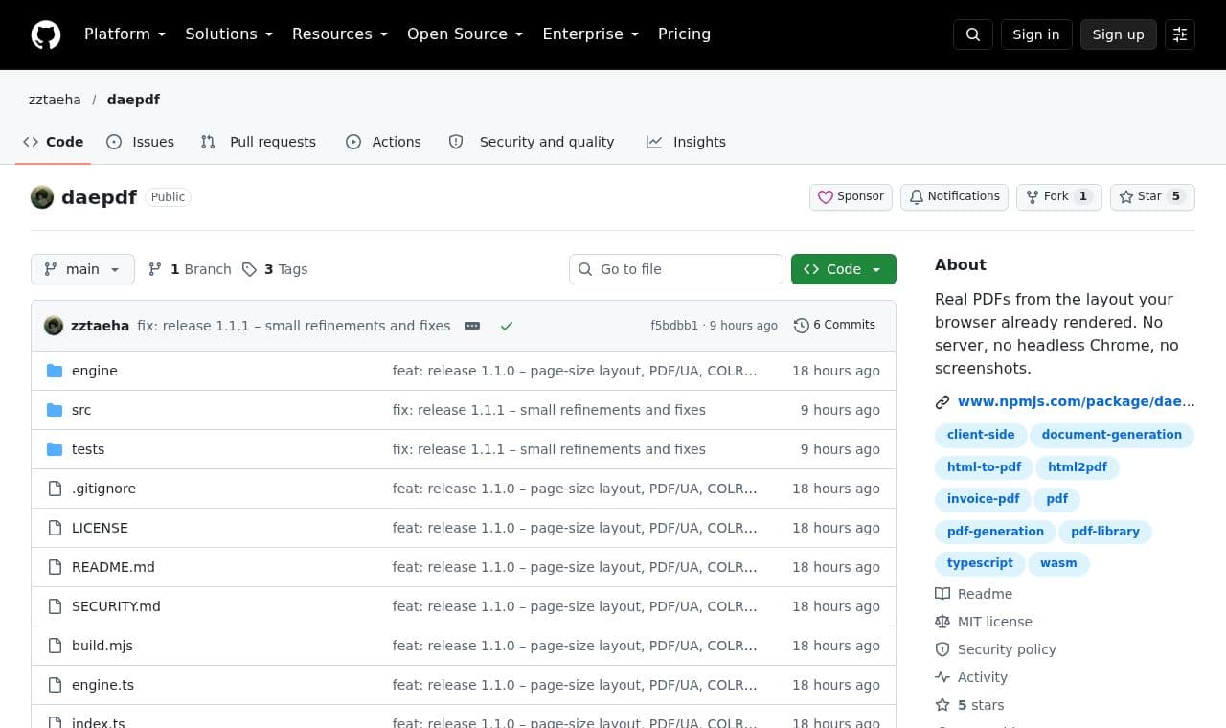1226x728 pixels.
Task: Click the build.mjs file icon
Action: coord(55,646)
